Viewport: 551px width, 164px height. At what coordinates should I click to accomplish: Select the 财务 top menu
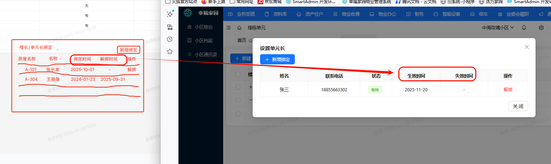pos(415,14)
